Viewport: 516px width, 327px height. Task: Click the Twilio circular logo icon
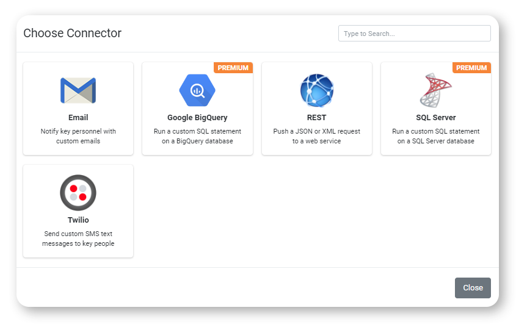(x=78, y=193)
